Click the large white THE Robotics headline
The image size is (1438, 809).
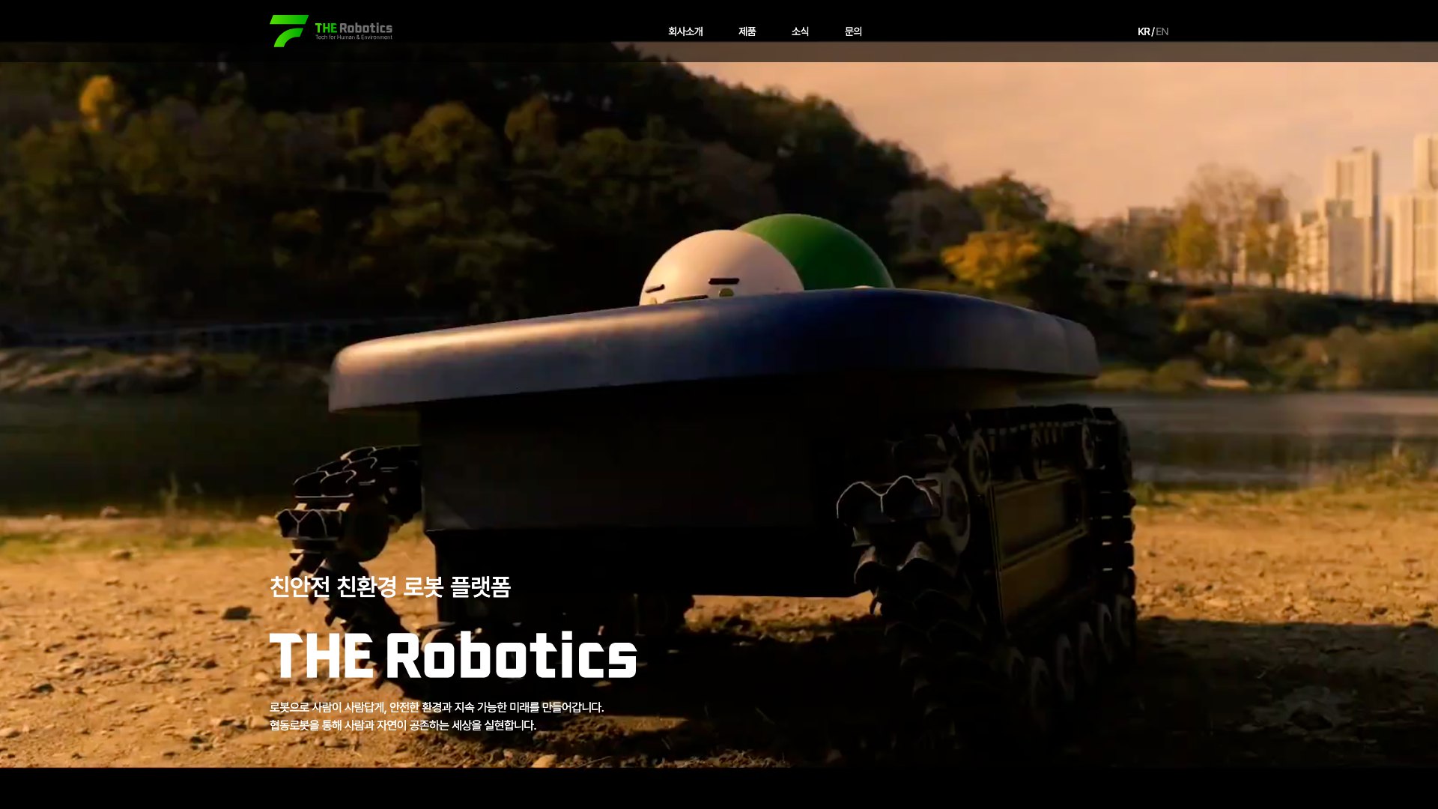453,655
